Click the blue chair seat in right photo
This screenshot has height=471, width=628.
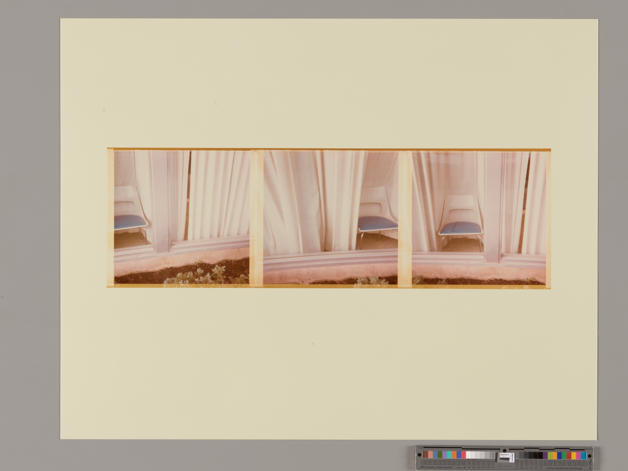460,229
